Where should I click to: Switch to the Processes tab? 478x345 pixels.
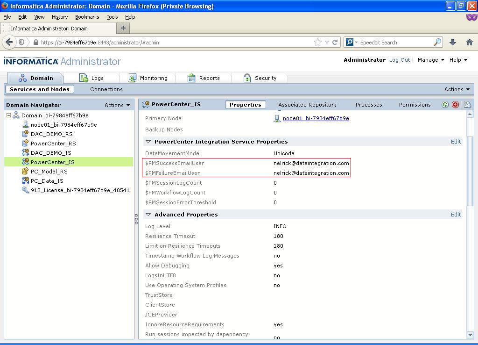[x=369, y=105]
